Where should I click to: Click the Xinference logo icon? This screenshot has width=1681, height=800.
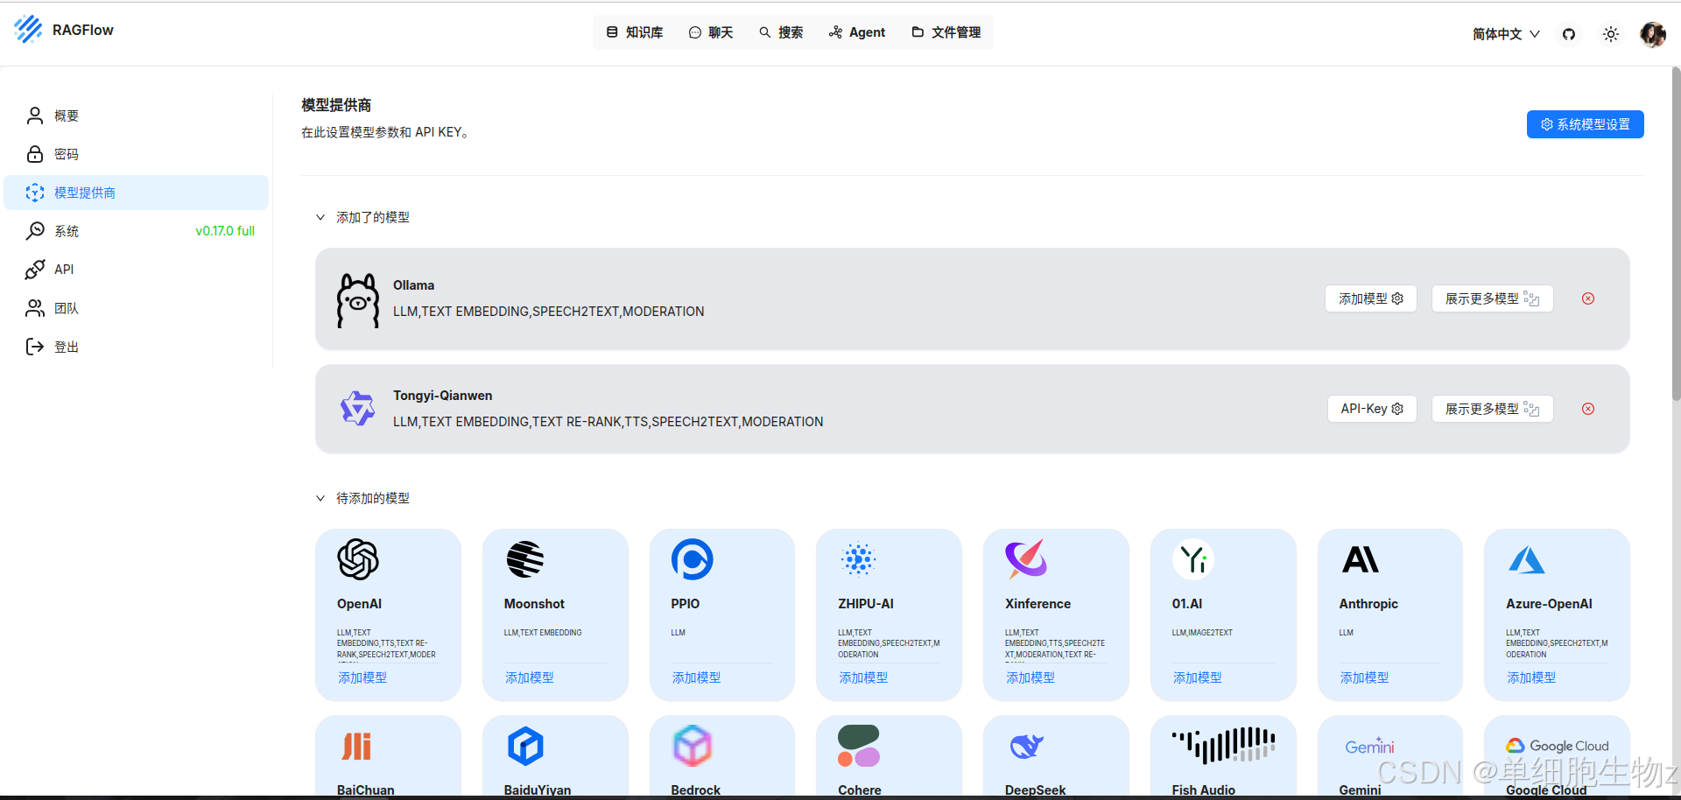[x=1026, y=559]
